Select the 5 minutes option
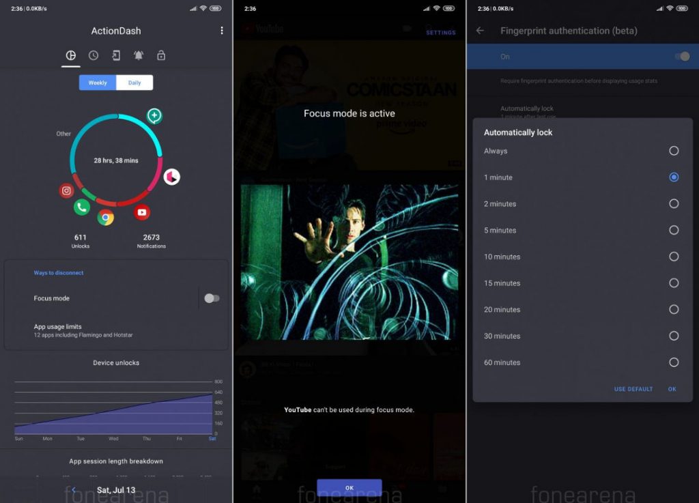 [582, 230]
